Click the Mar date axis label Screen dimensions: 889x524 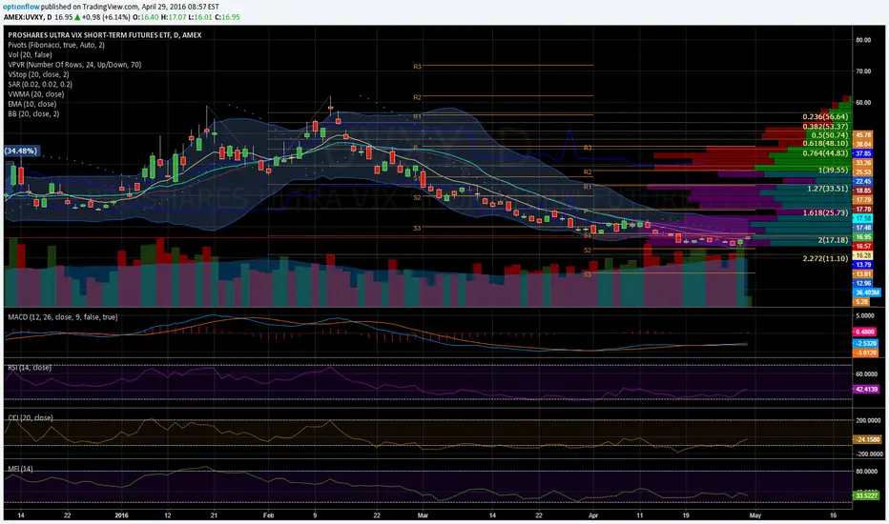click(x=423, y=515)
